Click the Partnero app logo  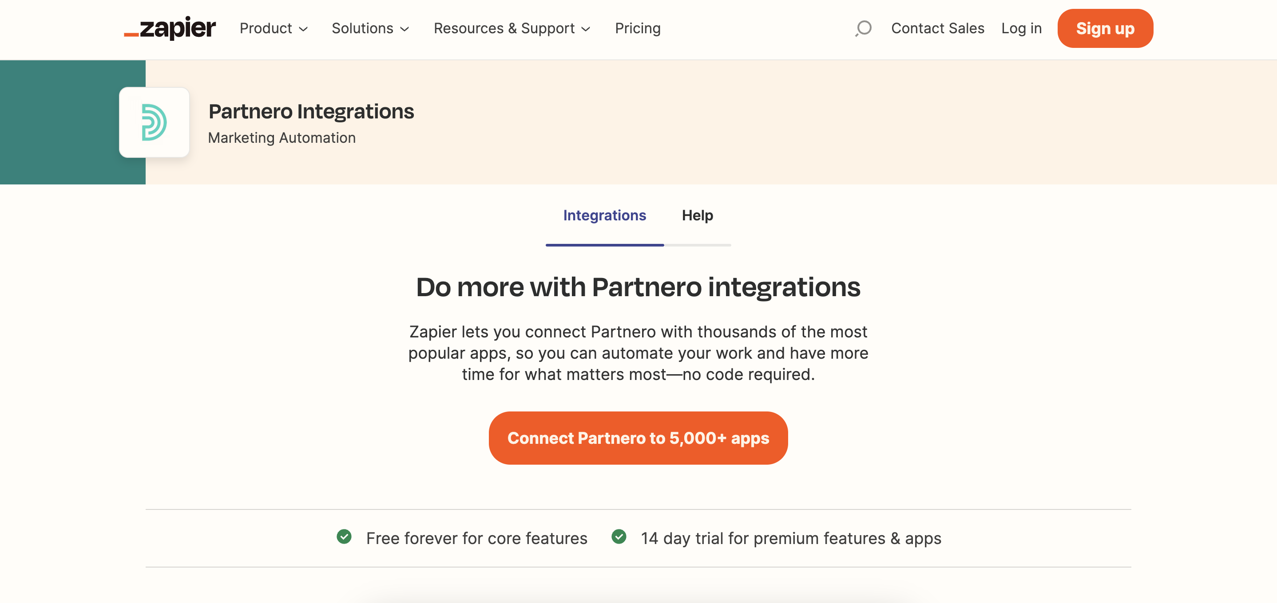pos(154,122)
